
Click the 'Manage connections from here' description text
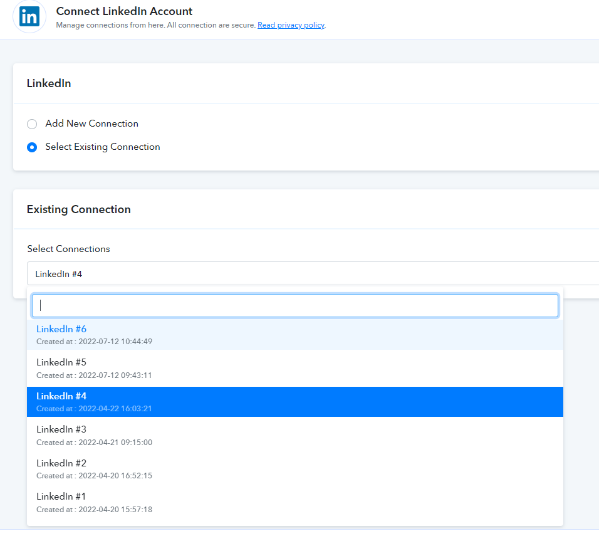[156, 25]
